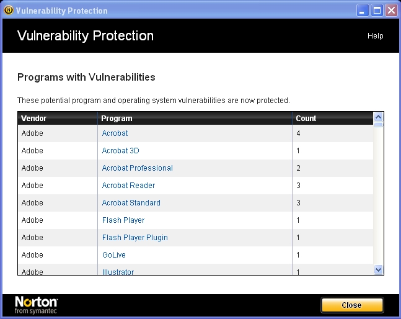Click the Acrobat Standard link
Screen dimensions: 401x319
(x=131, y=203)
